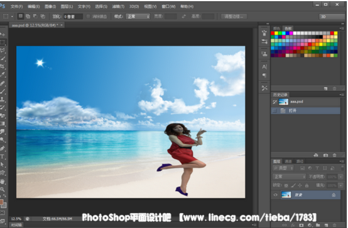This screenshot has height=228, width=348.
Task: Open the 样式 style dropdown
Action: [x=138, y=16]
